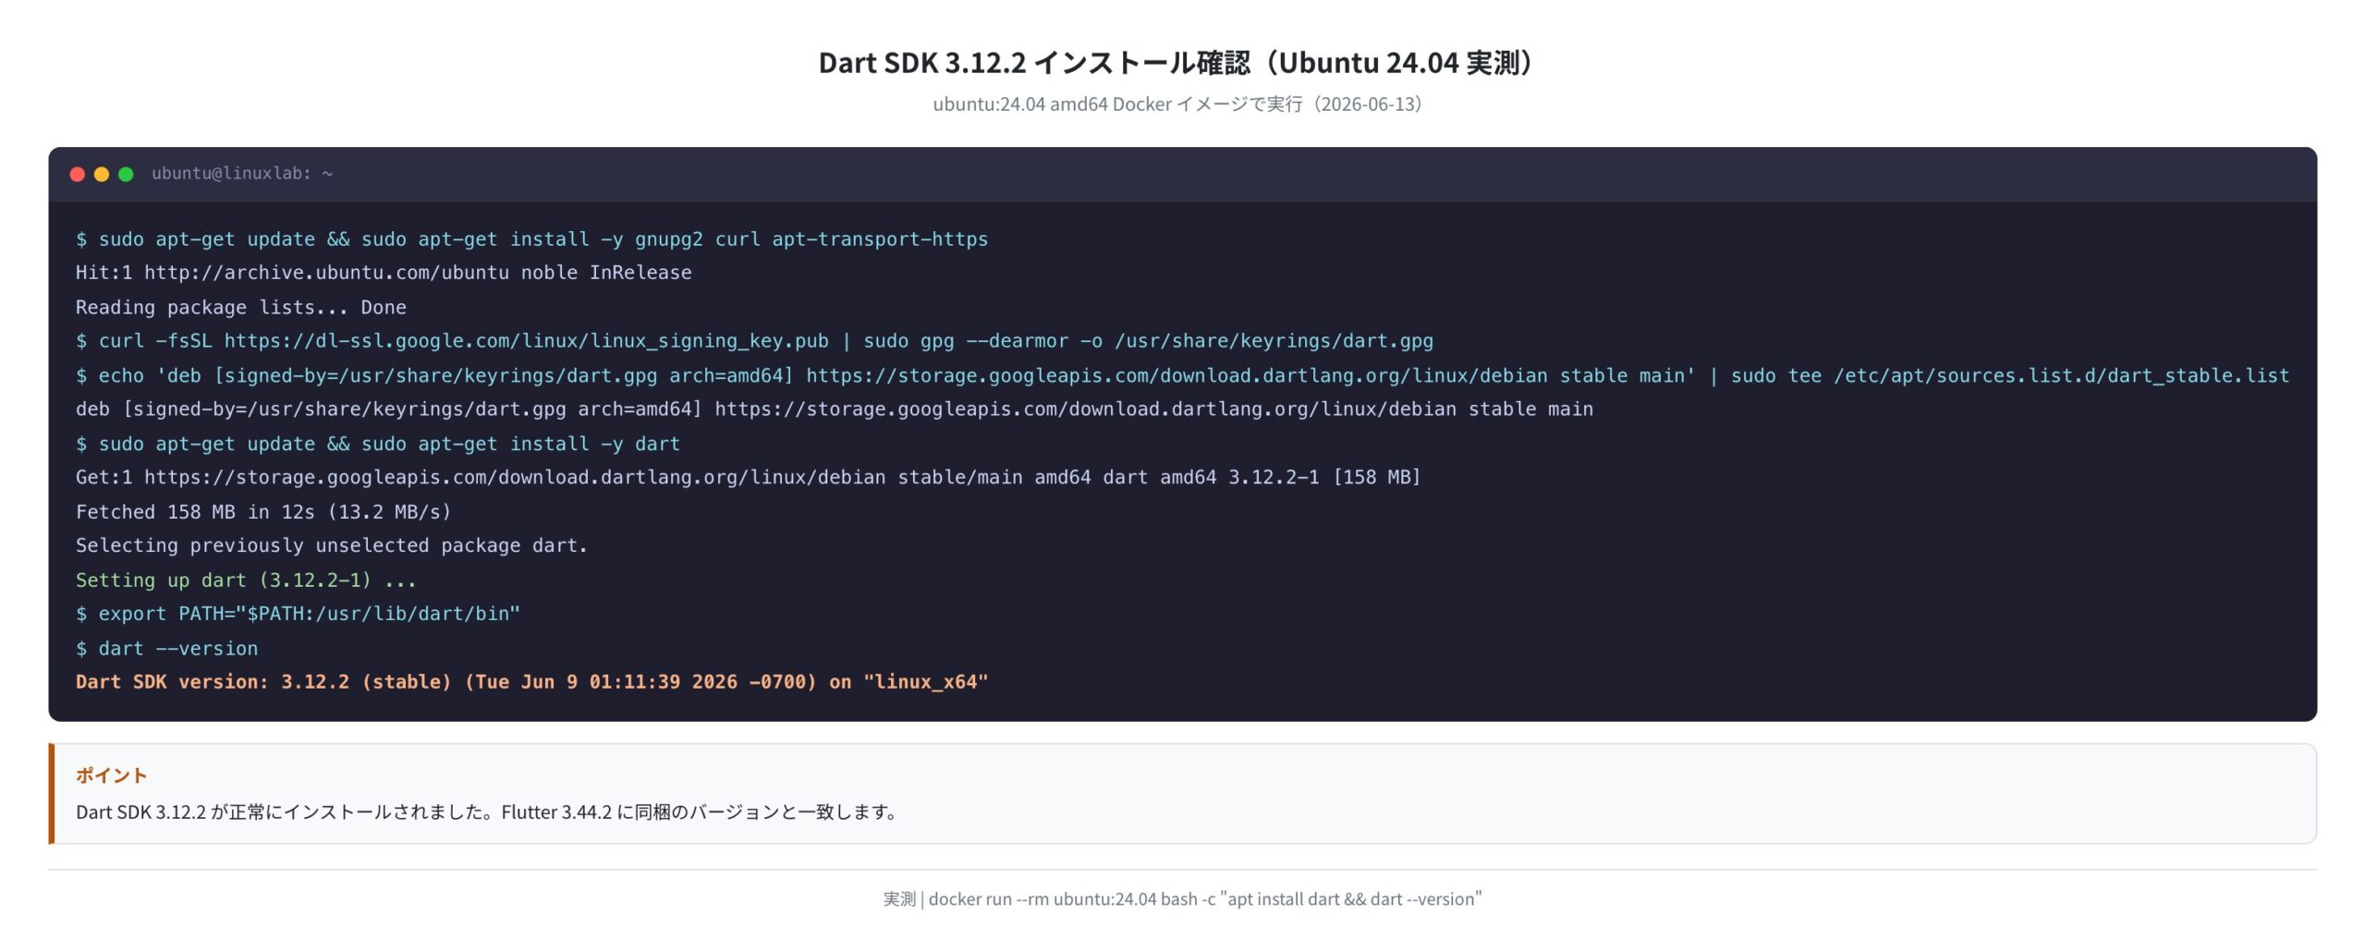The image size is (2366, 940).
Task: Click line Selecting previously unselected package dart.
Action: (x=332, y=545)
